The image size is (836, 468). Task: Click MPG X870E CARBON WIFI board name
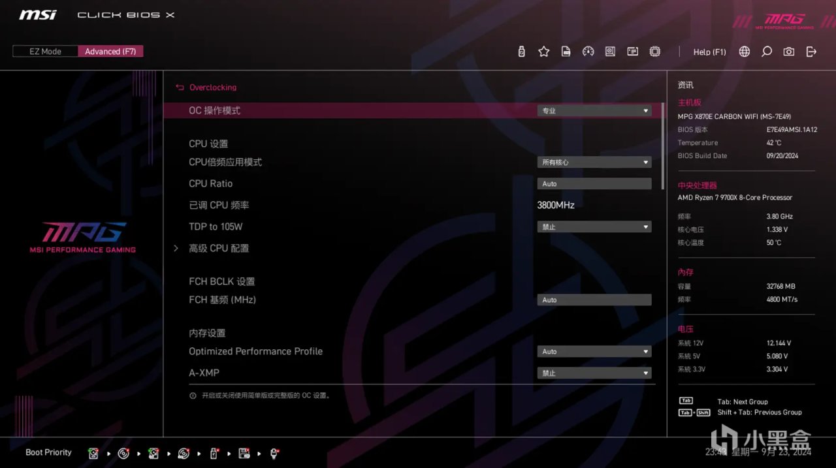(734, 117)
